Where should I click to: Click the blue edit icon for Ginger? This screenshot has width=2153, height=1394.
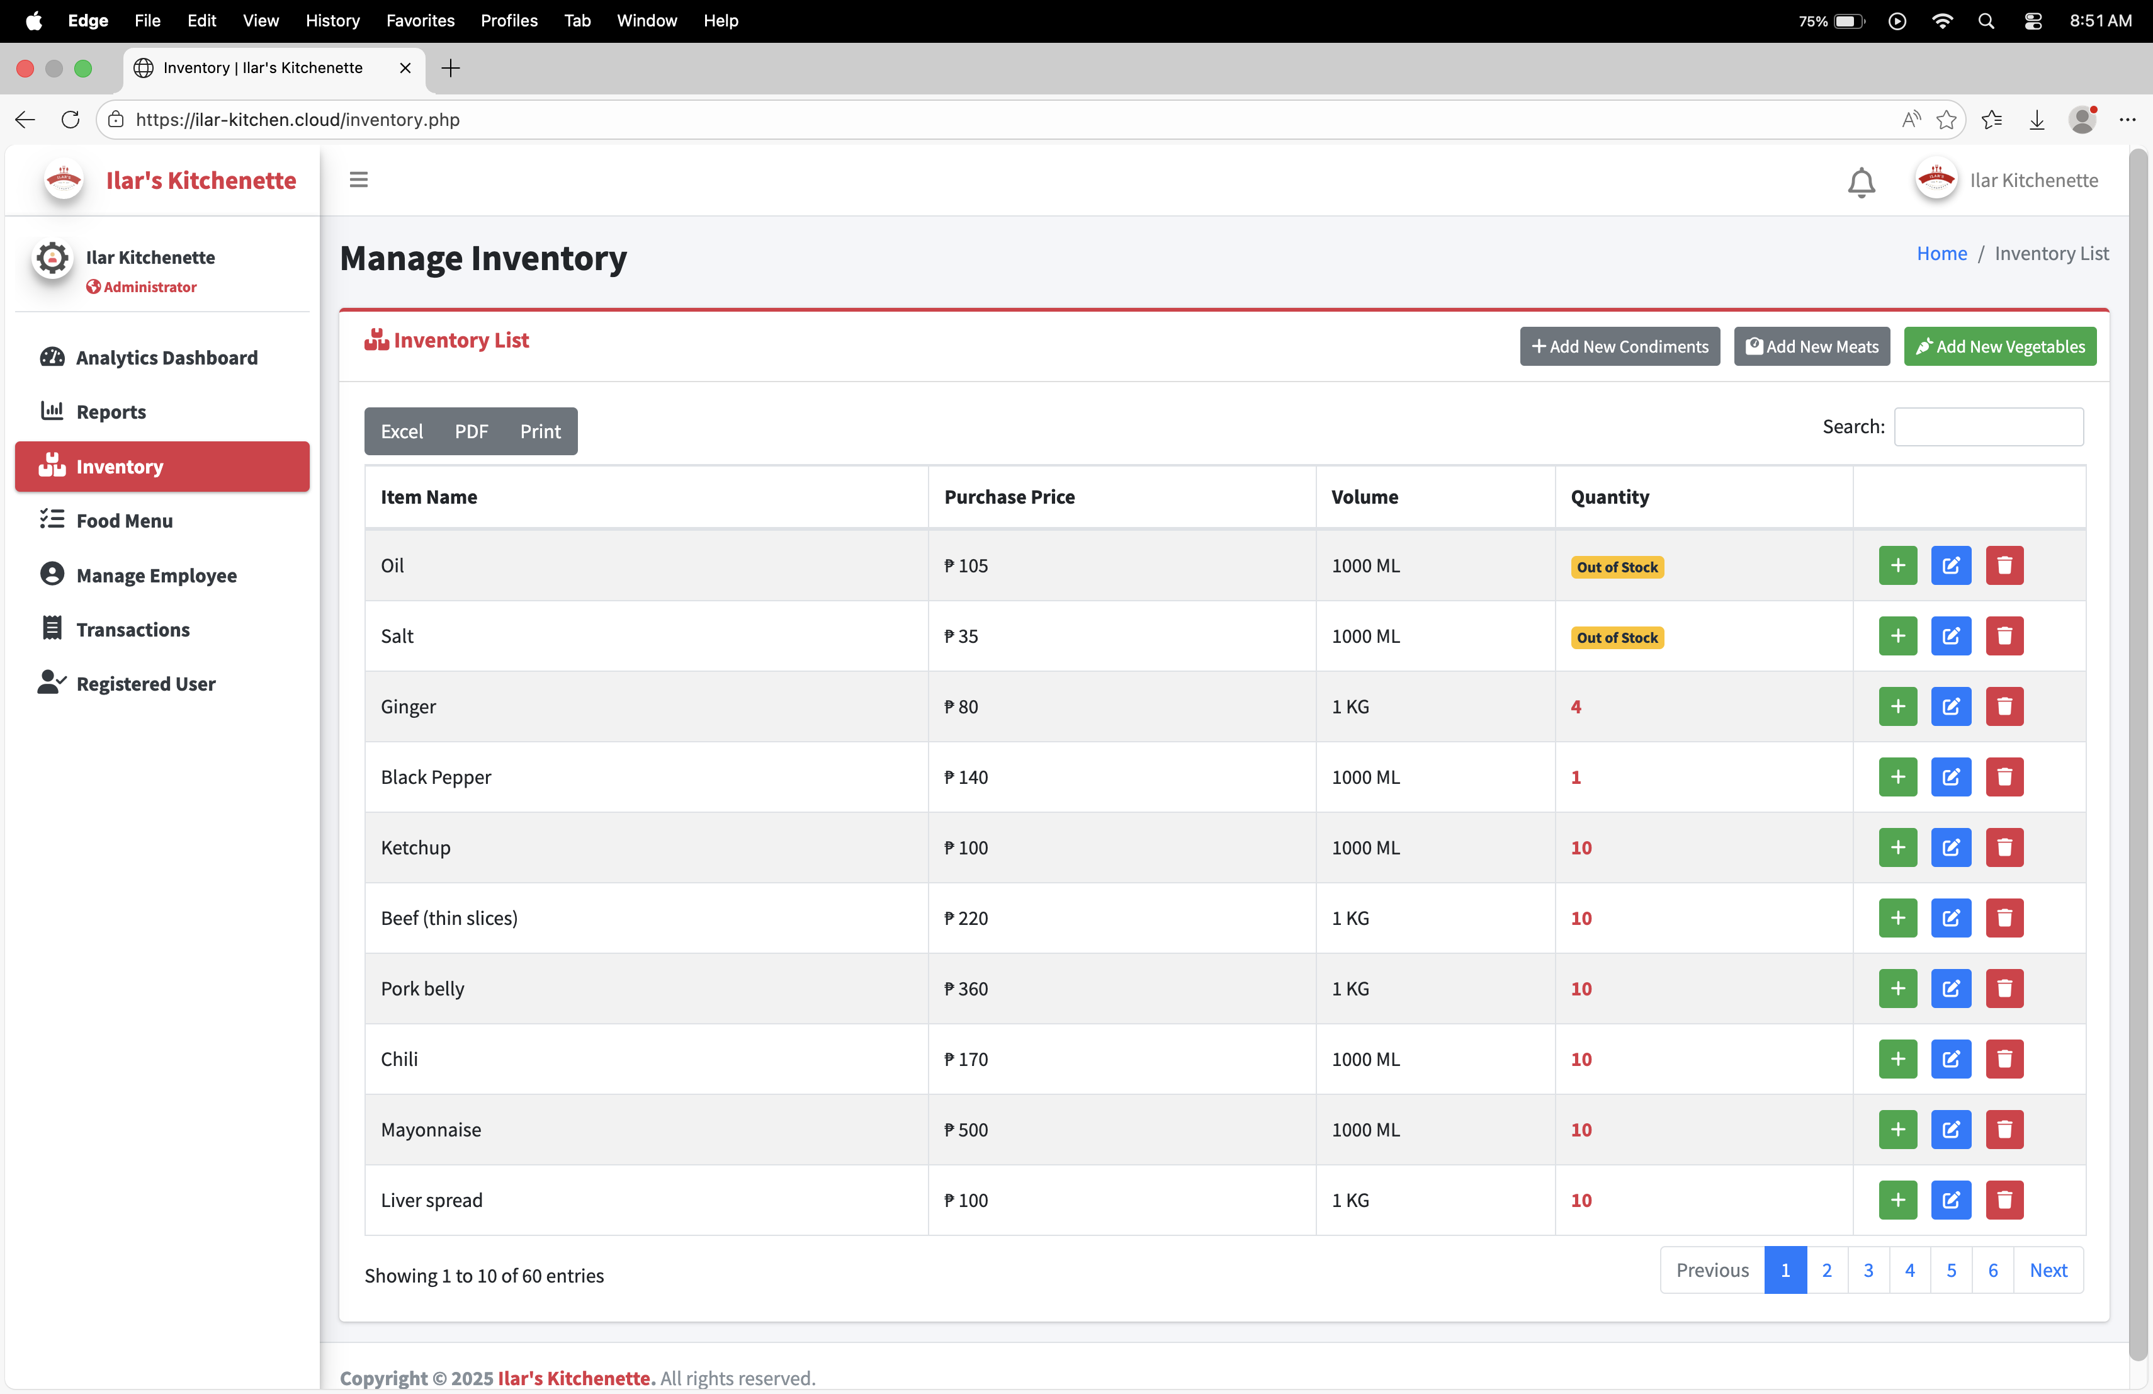point(1950,706)
